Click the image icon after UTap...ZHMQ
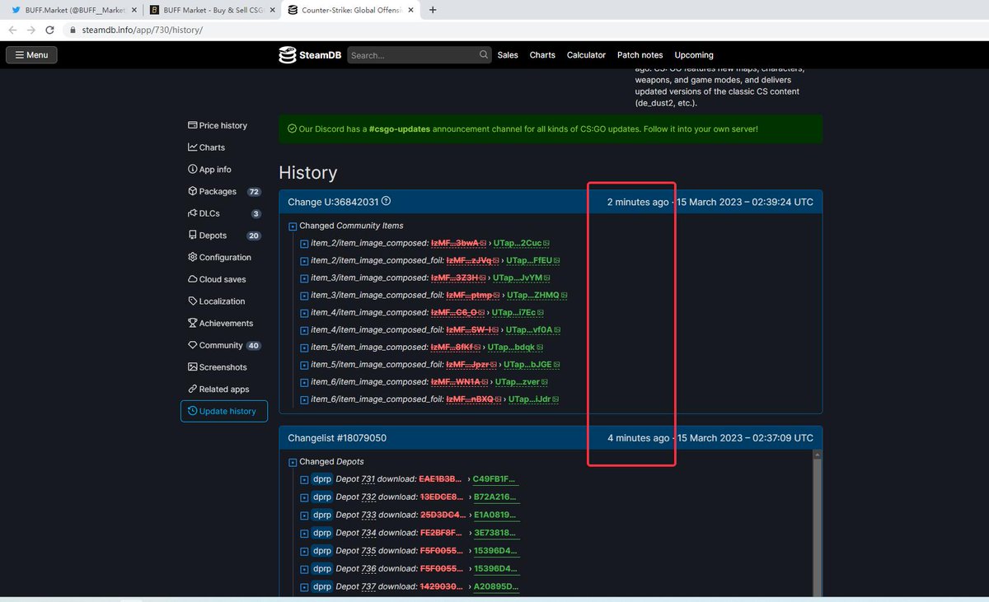 tap(564, 295)
